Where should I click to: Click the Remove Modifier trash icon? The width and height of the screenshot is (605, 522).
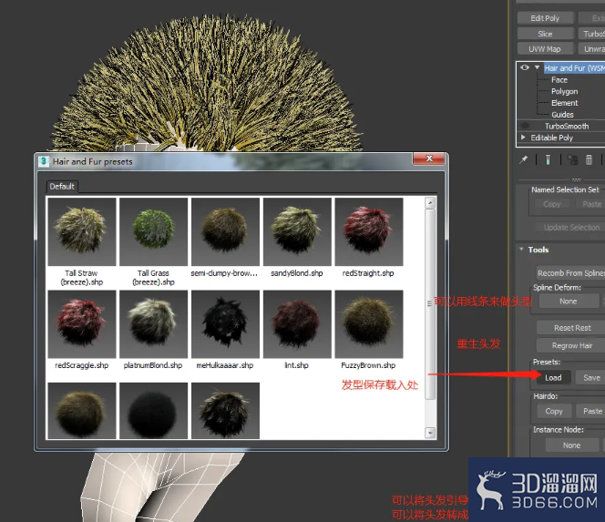589,159
